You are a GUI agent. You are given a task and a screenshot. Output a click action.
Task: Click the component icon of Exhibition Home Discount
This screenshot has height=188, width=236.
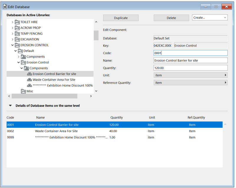coord(29,85)
